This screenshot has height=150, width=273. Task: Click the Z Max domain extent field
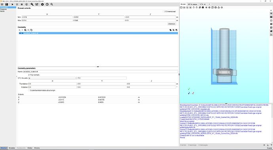150,20
